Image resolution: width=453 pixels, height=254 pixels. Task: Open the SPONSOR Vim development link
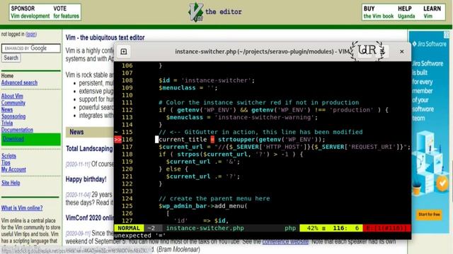(x=30, y=12)
